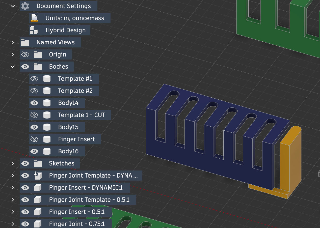Expand Finger Joint Template - 0.5:1 component
Screen dimensions: 320x228
(x=13, y=200)
